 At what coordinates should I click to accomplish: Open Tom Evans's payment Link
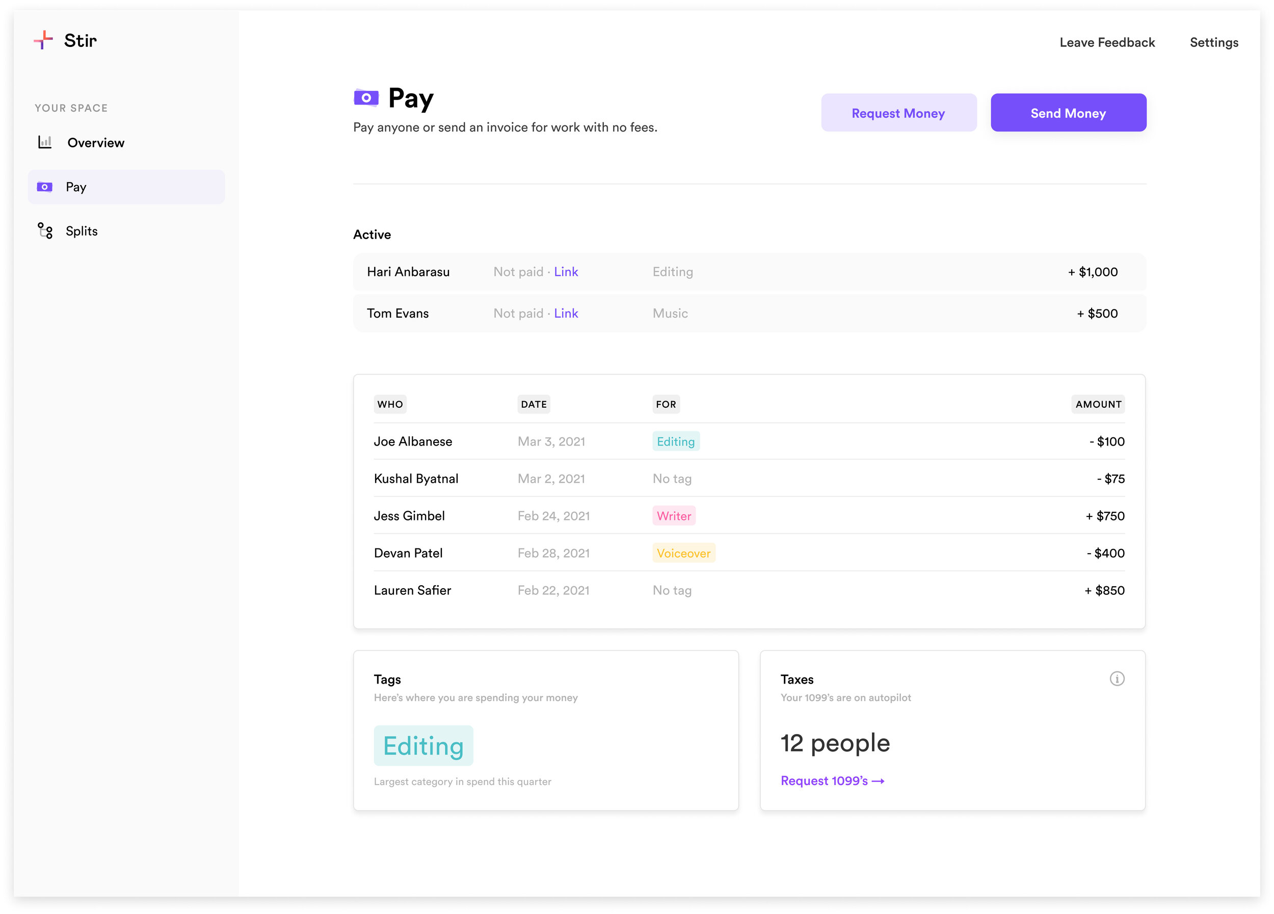tap(566, 314)
